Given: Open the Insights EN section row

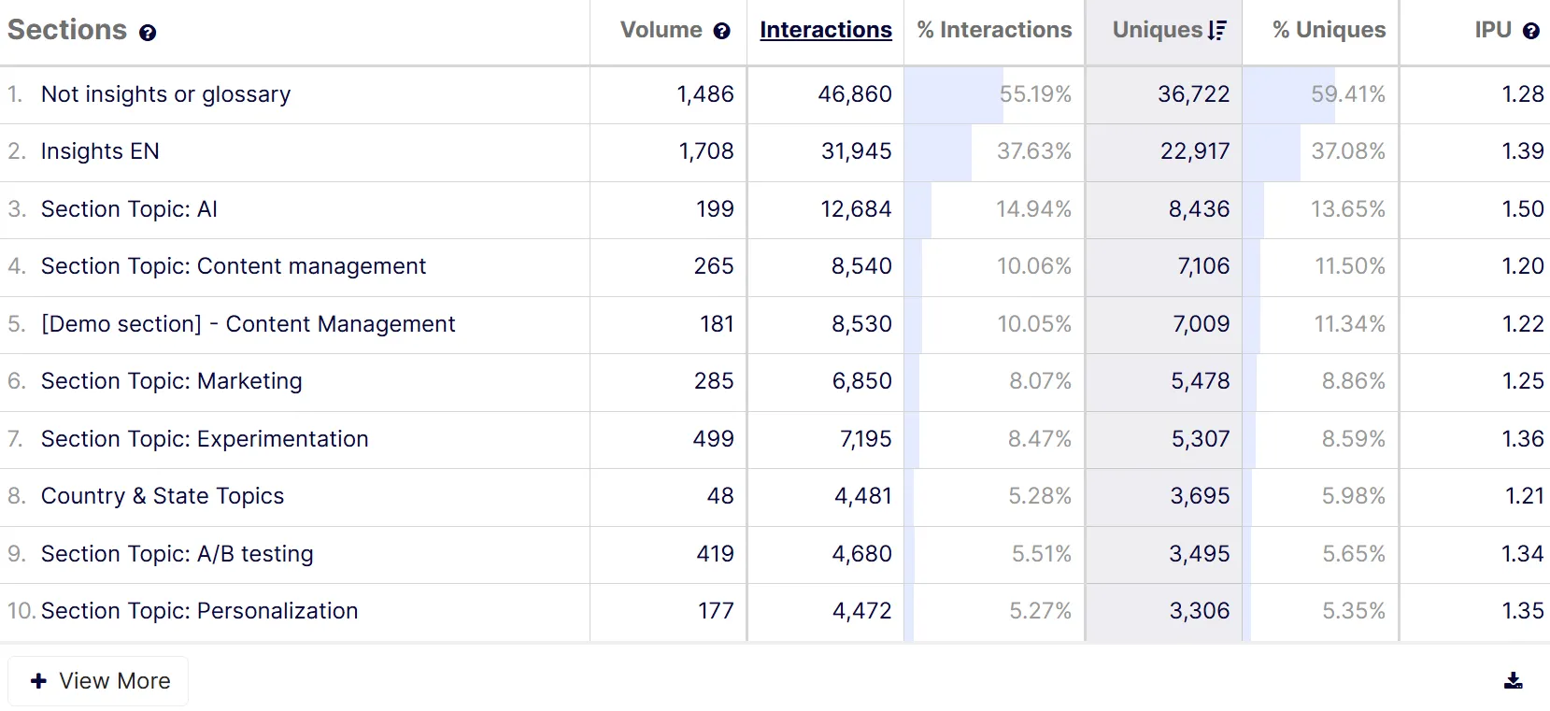Looking at the screenshot, I should click(100, 151).
